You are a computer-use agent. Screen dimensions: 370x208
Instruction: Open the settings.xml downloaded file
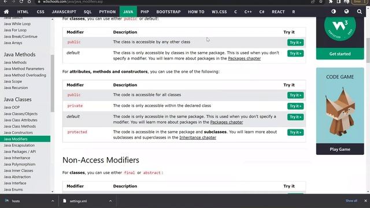(78, 201)
